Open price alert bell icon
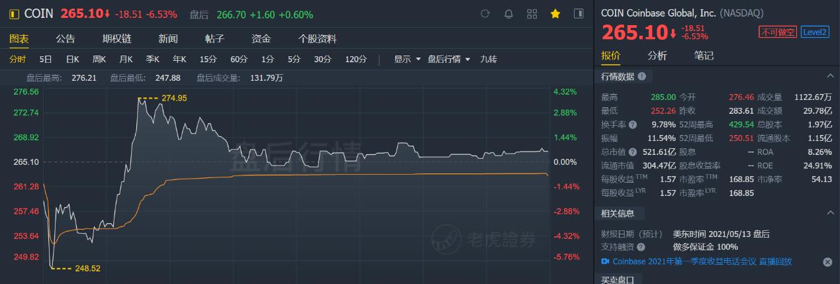840x284 pixels. [x=508, y=14]
